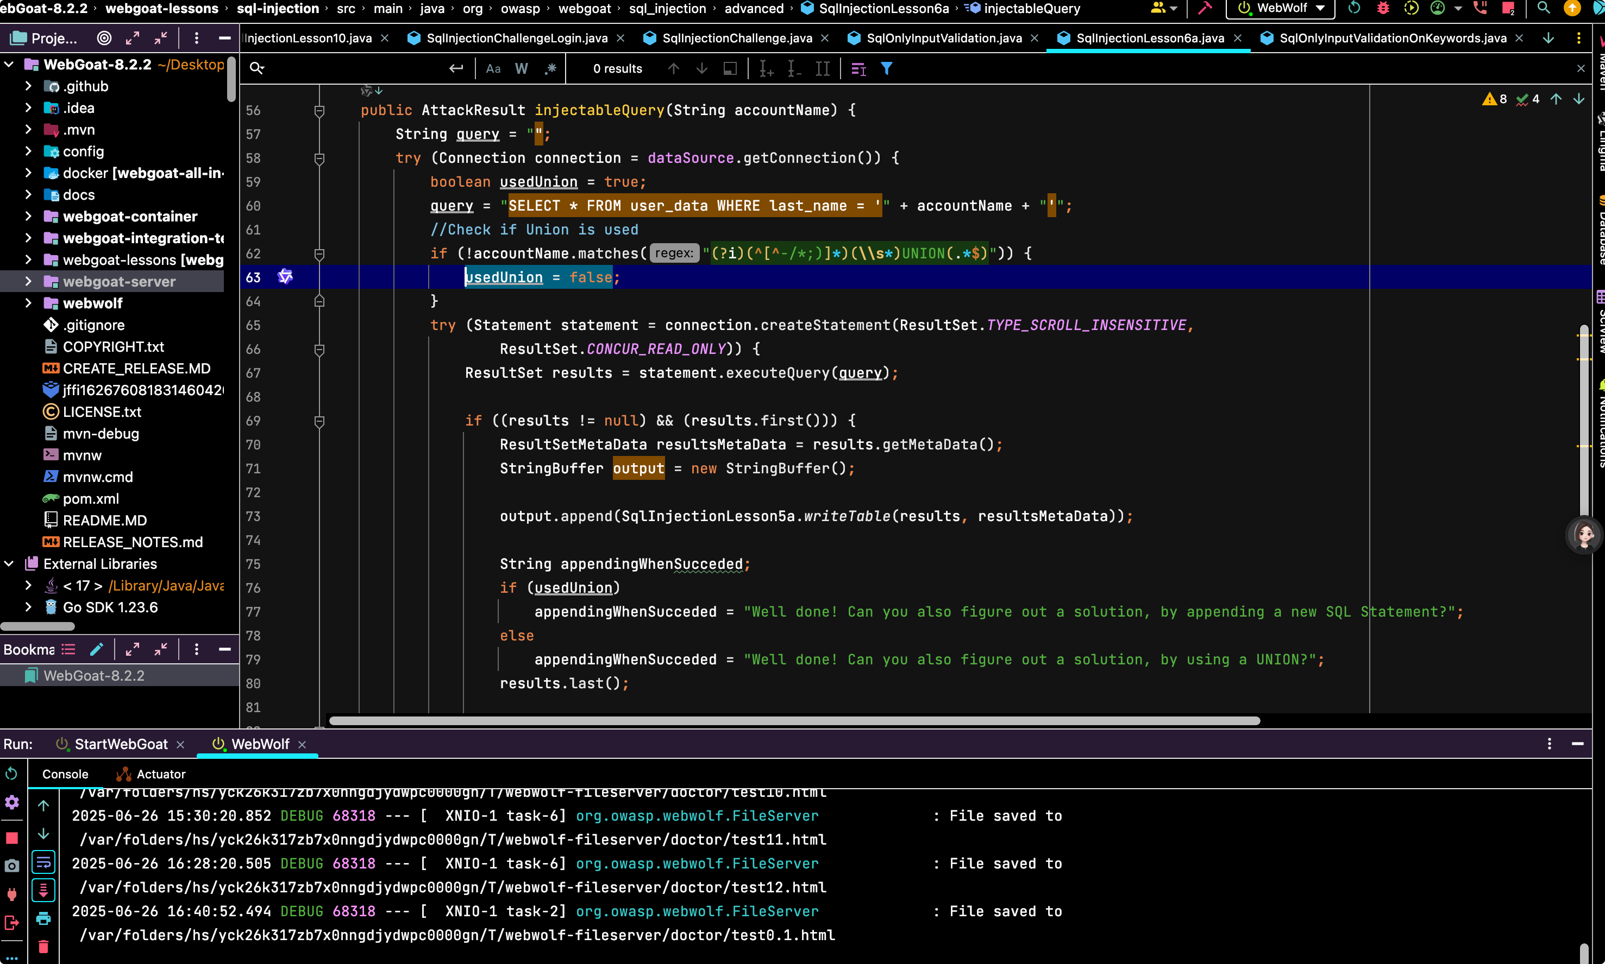Clear console with the trash icon
The width and height of the screenshot is (1605, 964).
(43, 947)
